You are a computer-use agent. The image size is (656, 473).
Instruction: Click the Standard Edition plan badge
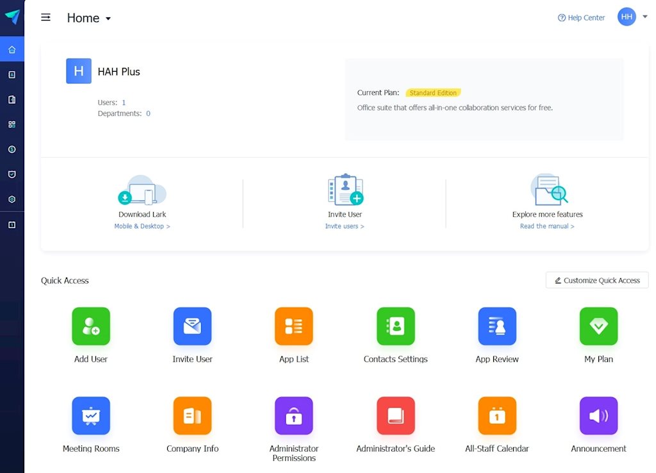tap(433, 93)
